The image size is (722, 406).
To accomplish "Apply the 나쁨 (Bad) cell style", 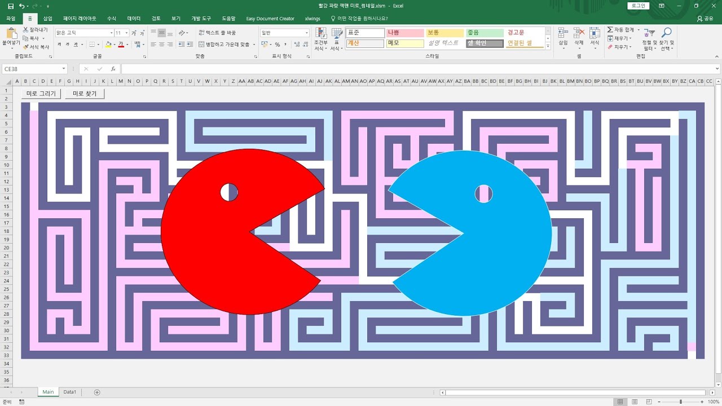I will (x=405, y=33).
